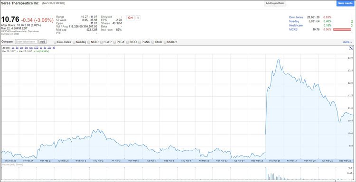Click the Inst. own 82% value
The image size is (356, 182).
coord(119,30)
